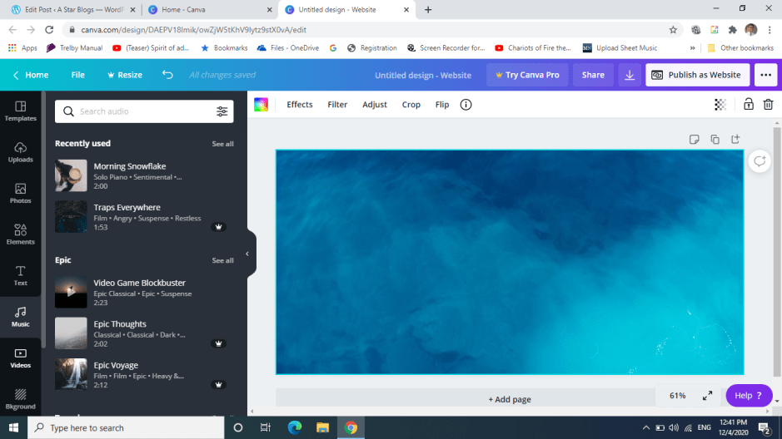Open audio search filter options

coord(222,111)
